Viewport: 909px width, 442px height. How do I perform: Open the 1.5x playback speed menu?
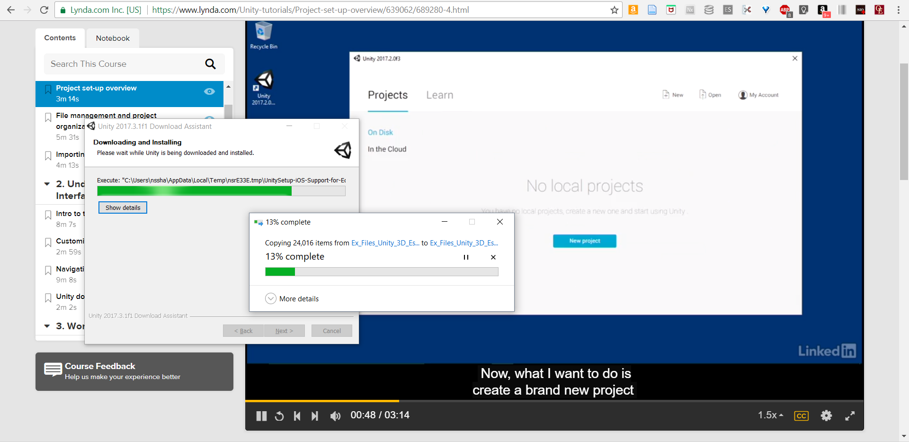pyautogui.click(x=770, y=415)
